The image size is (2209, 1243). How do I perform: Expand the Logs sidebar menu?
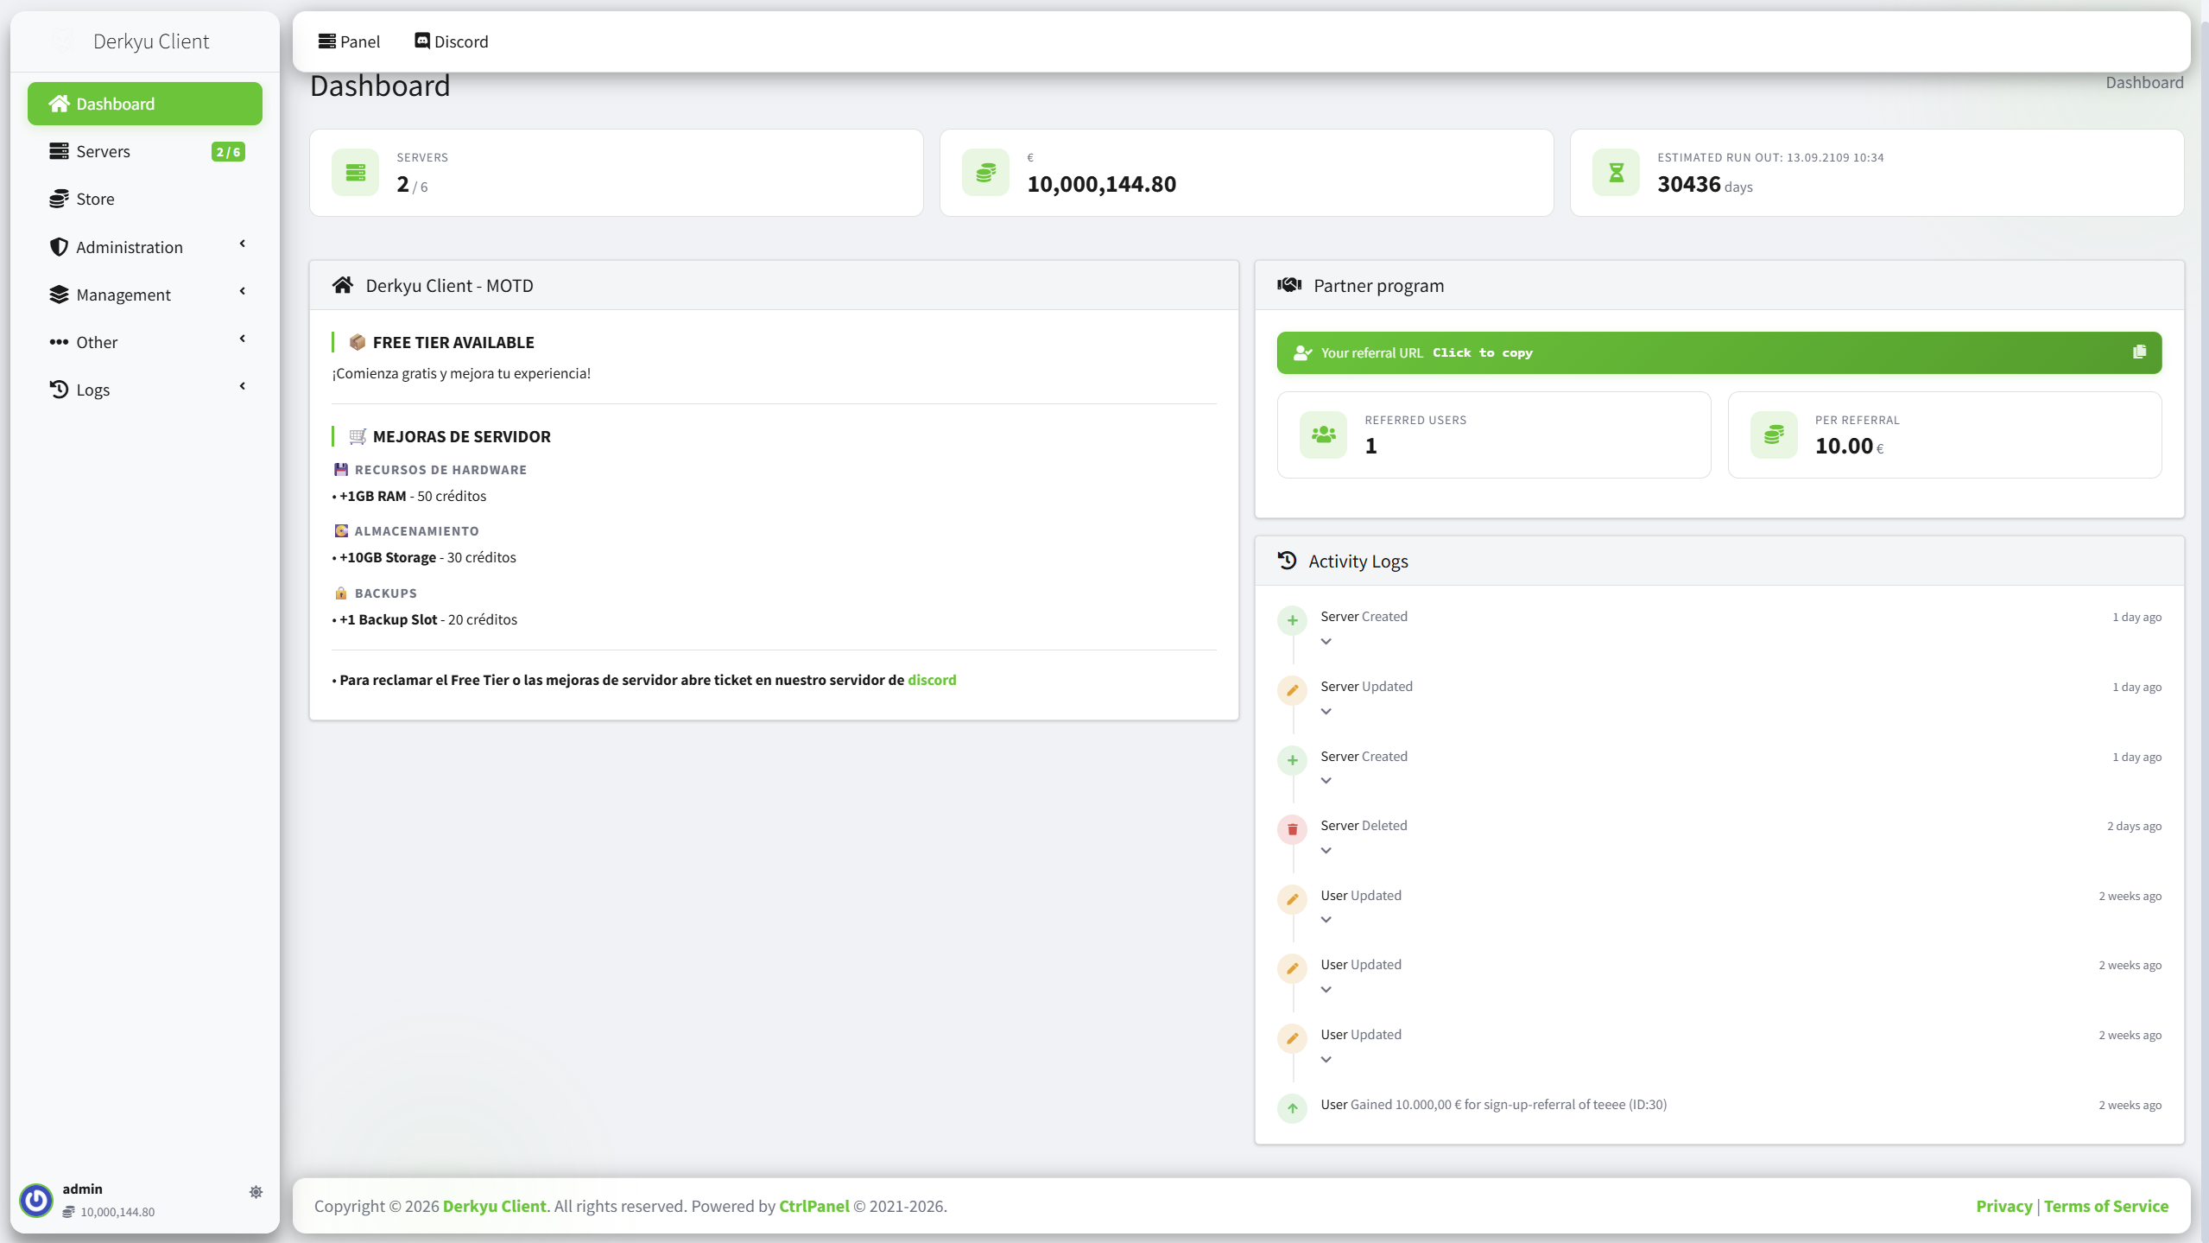tap(145, 390)
